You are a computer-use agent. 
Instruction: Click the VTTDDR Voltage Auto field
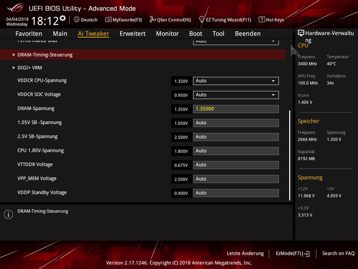coord(236,165)
